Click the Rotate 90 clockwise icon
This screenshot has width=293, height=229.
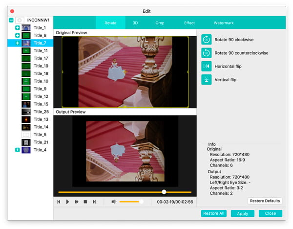(206, 40)
